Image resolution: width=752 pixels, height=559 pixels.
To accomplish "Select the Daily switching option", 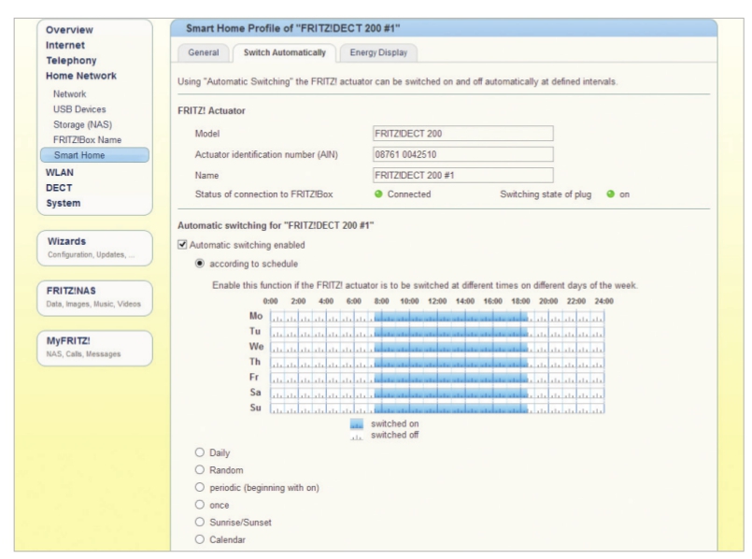I will 200,452.
